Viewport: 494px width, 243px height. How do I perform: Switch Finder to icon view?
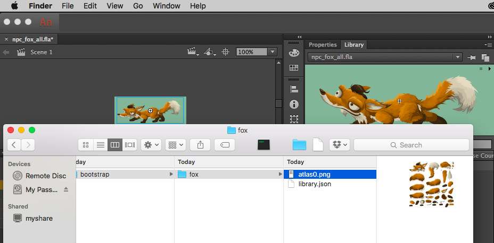(x=86, y=145)
